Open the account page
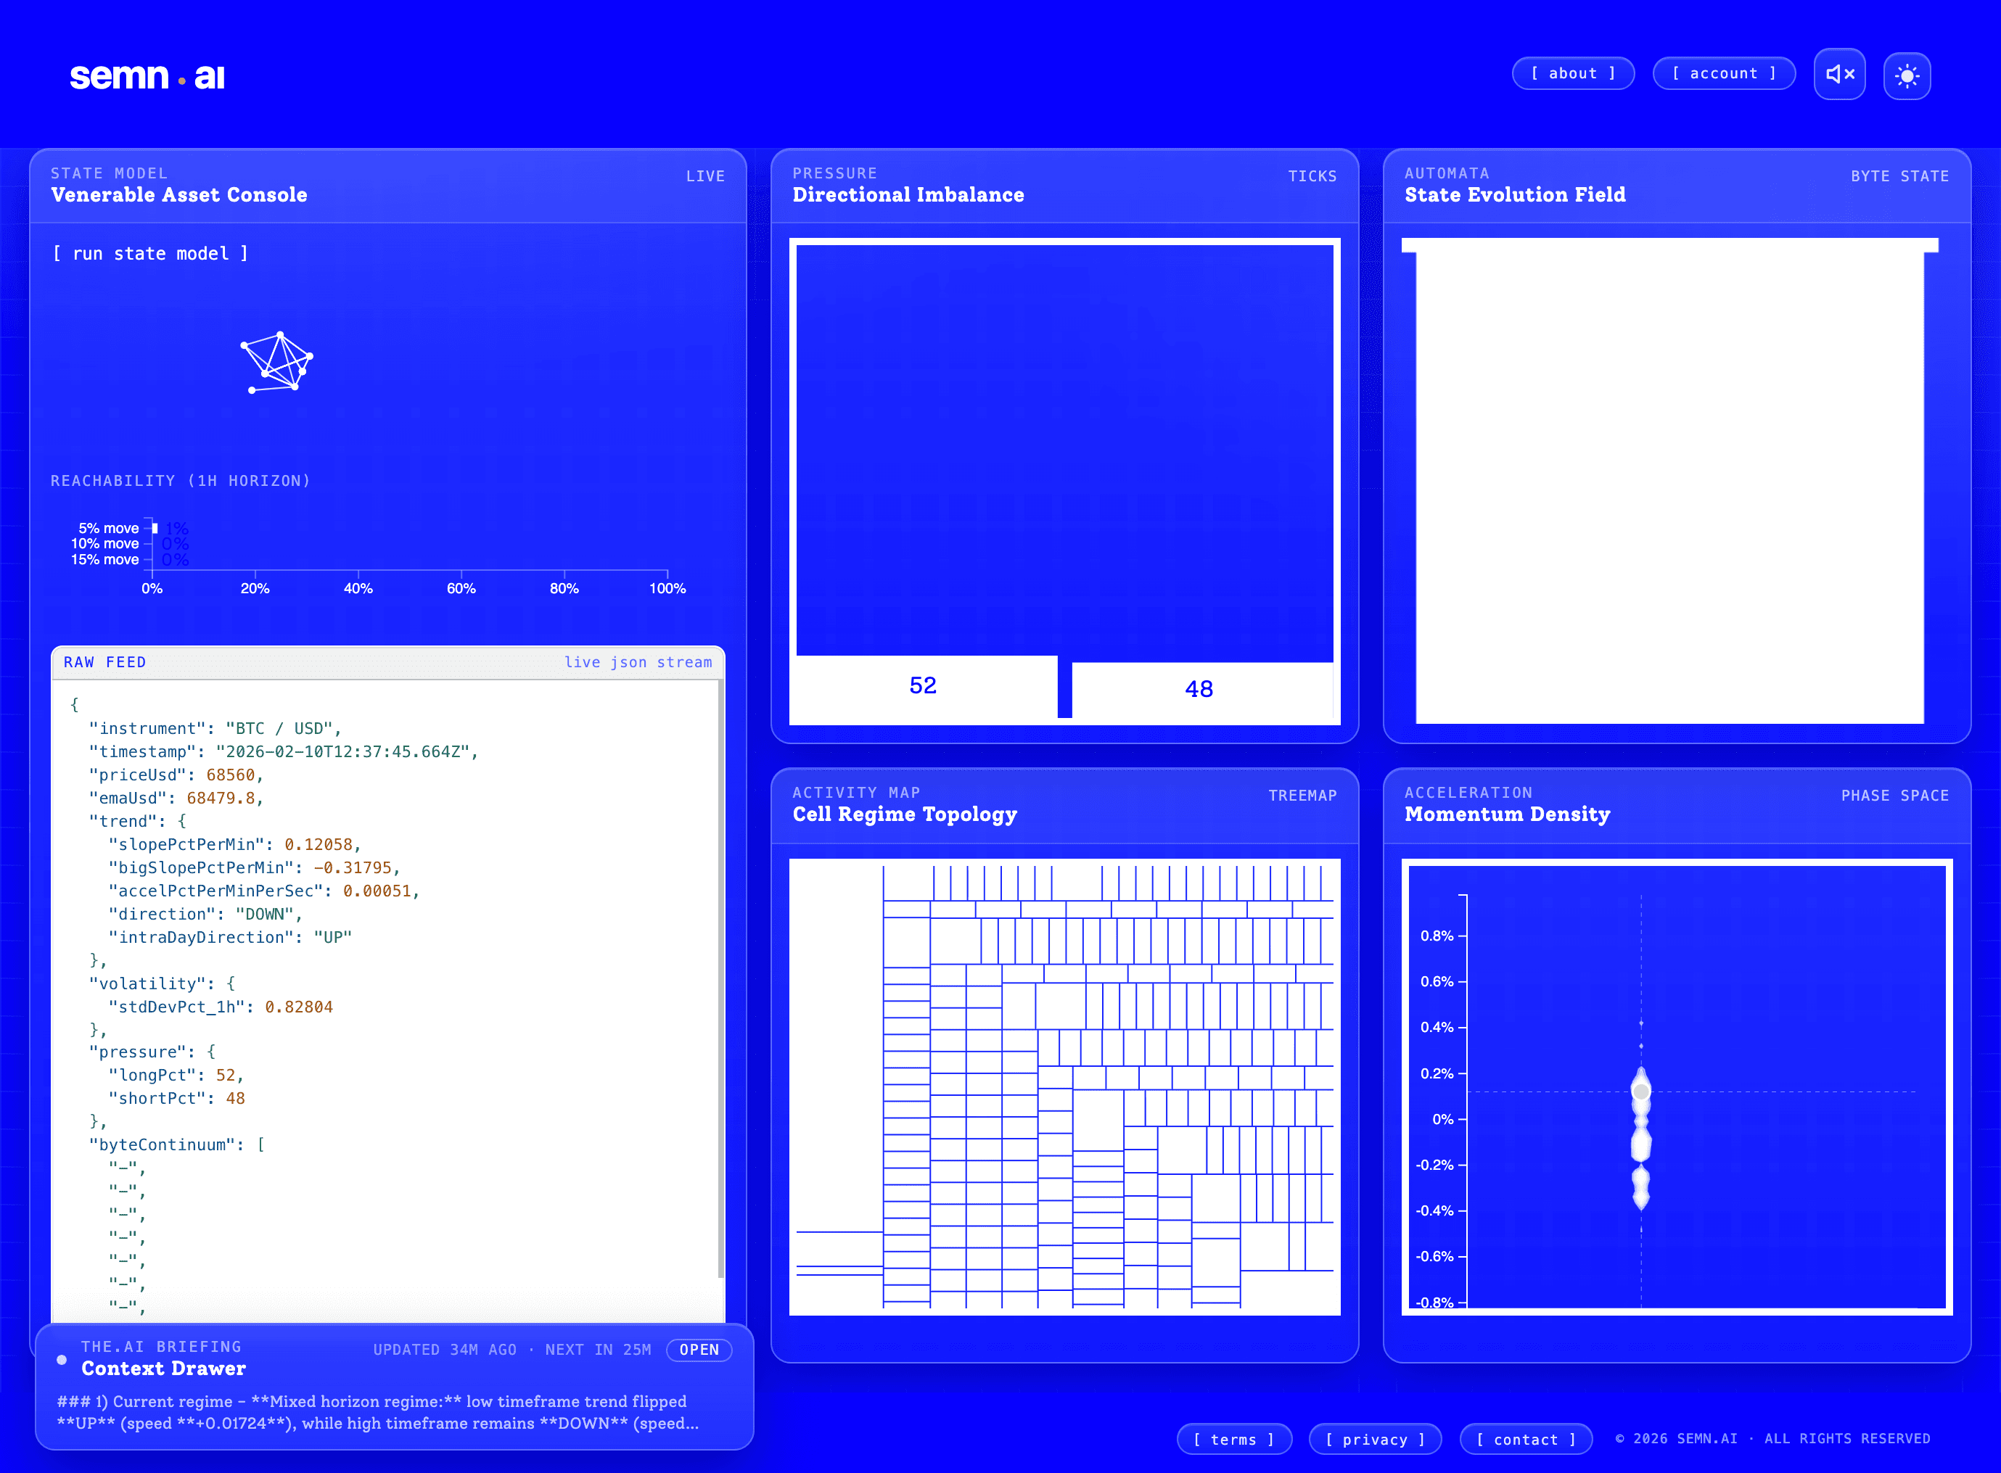Screen dimensions: 2001x1473 coord(1723,73)
